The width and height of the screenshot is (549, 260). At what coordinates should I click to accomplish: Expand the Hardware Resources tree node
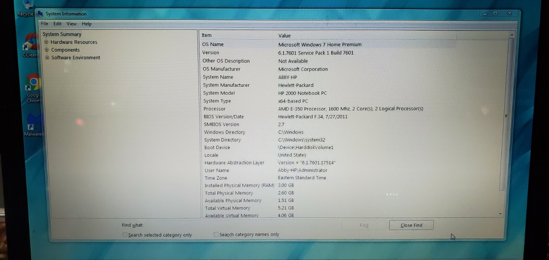46,42
